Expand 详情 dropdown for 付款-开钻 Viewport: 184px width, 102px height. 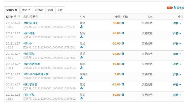point(177,95)
